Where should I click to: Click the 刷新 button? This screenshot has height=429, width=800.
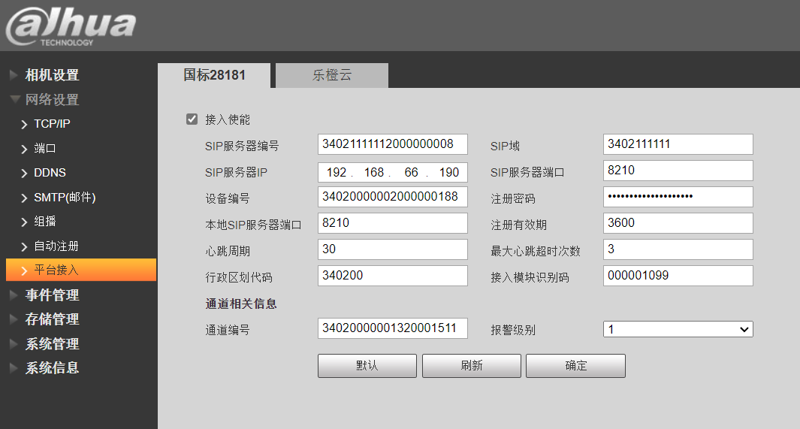coord(471,366)
